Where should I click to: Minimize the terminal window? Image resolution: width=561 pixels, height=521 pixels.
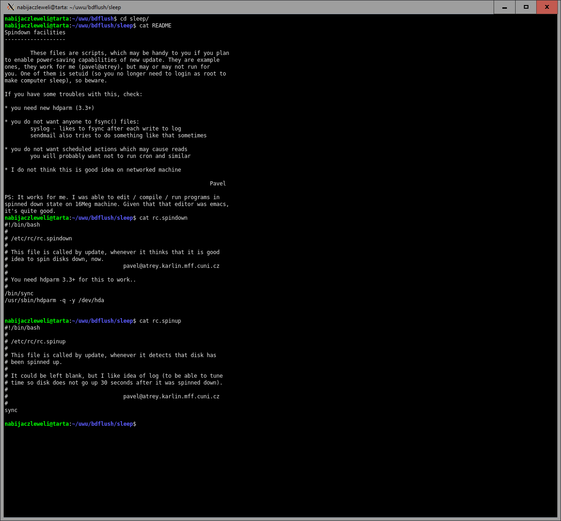coord(505,7)
